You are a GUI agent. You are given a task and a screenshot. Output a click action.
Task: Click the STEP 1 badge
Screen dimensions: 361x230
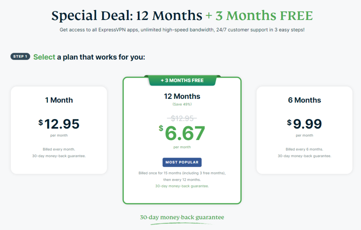20,57
